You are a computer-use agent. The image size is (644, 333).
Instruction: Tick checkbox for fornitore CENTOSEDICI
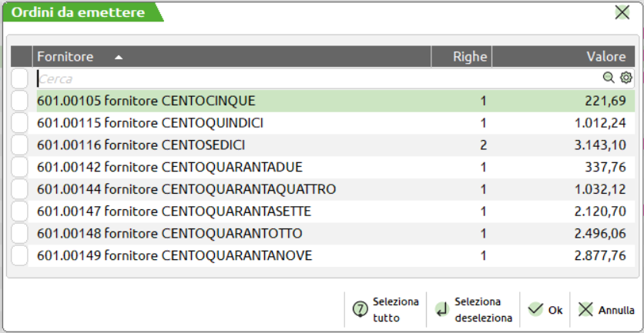pyautogui.click(x=21, y=145)
